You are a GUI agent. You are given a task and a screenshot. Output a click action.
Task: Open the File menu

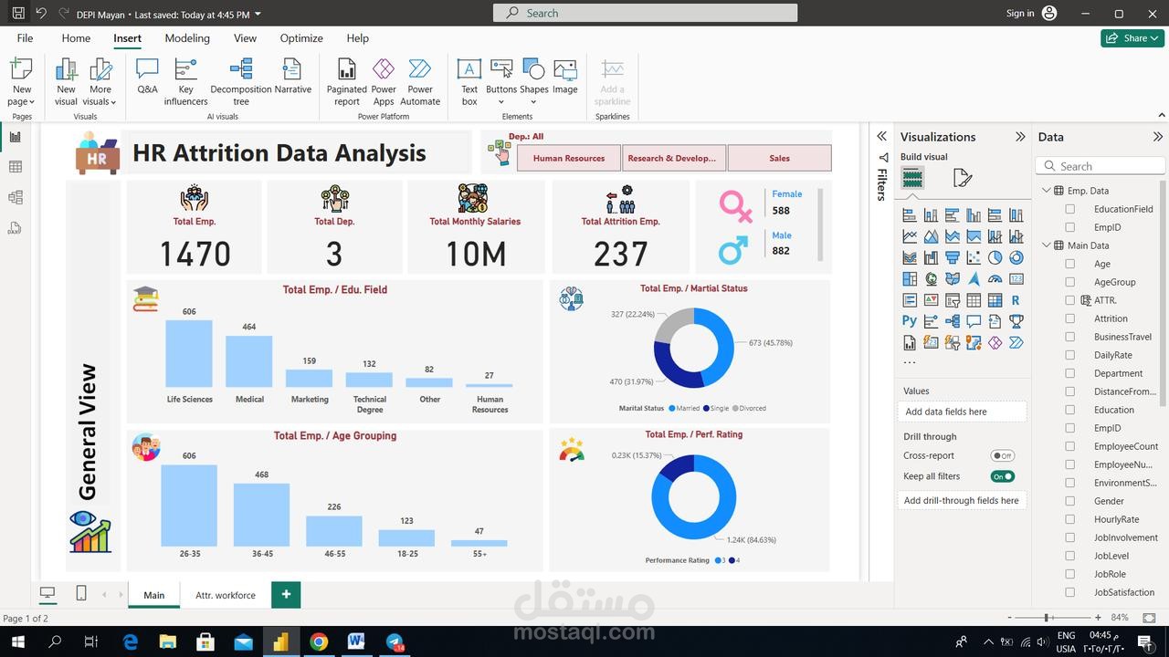tap(25, 38)
